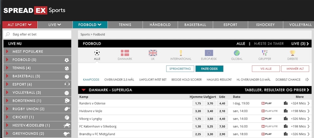The width and height of the screenshot is (314, 138).
Task: Click the Minimér Alt button
Action: click(x=295, y=69)
